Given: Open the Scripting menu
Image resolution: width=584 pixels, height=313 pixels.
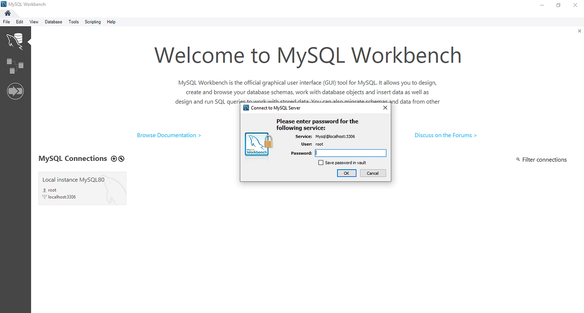Looking at the screenshot, I should [x=93, y=22].
